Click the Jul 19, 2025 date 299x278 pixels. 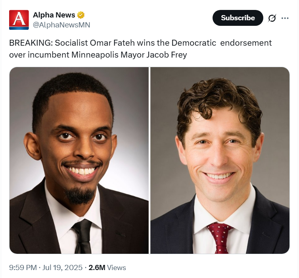(62, 268)
